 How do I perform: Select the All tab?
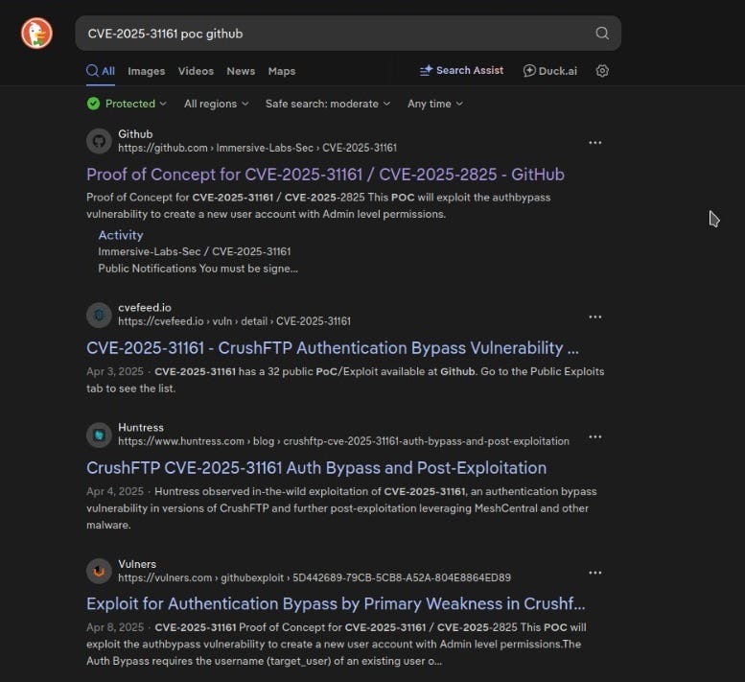click(x=101, y=71)
